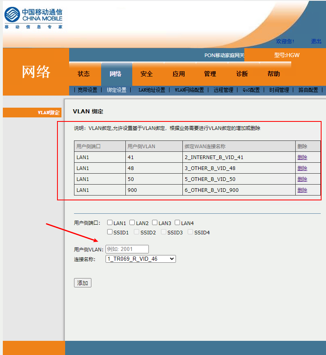Image resolution: width=326 pixels, height=355 pixels.
Task: Open the LAN地址设置 submenu
Action: (152, 90)
